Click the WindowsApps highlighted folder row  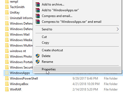tap(63, 73)
